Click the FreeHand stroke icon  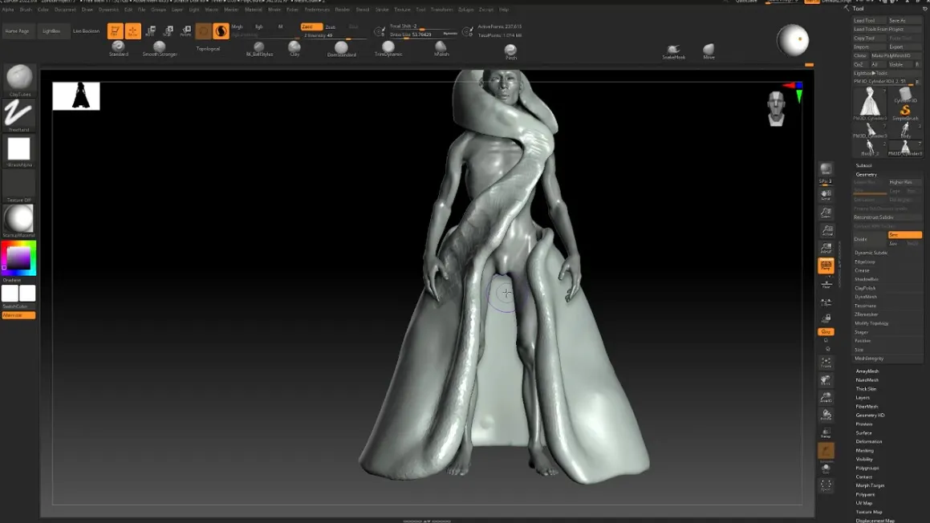18,113
